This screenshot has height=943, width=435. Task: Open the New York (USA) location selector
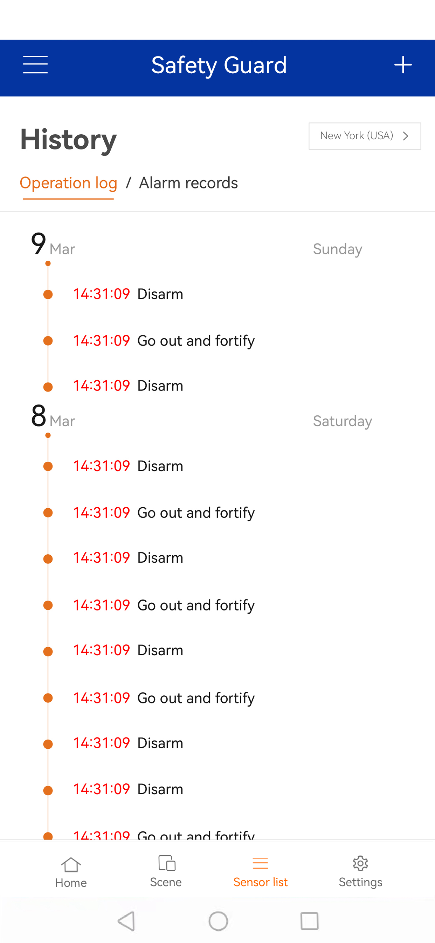pyautogui.click(x=365, y=136)
